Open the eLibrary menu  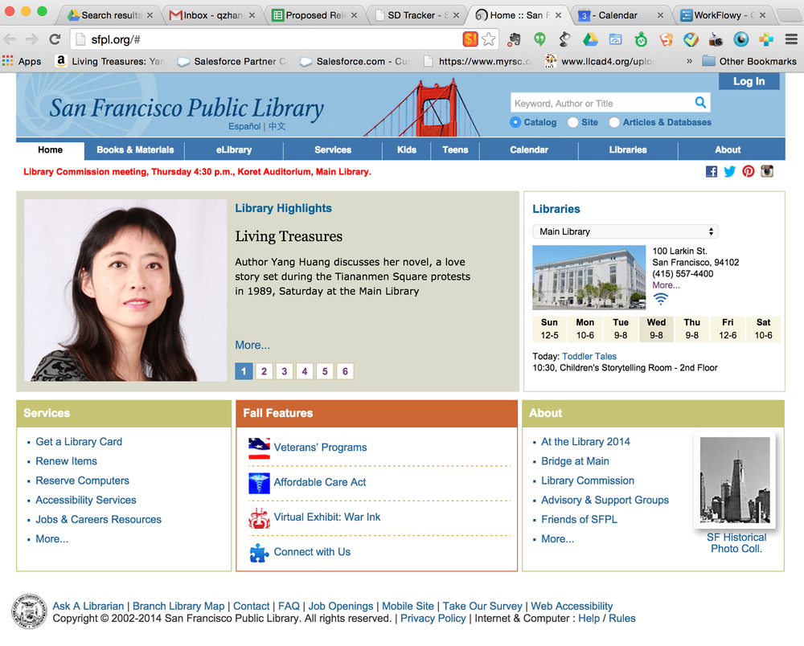click(234, 149)
